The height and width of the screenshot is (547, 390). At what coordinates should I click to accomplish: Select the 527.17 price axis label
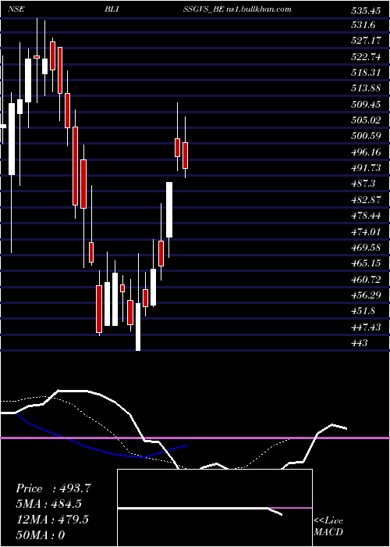[366, 41]
